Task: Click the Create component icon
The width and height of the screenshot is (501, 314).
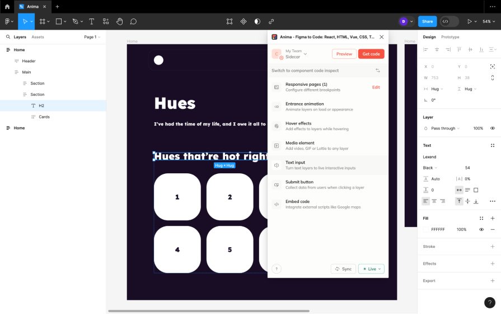Action: pyautogui.click(x=244, y=21)
